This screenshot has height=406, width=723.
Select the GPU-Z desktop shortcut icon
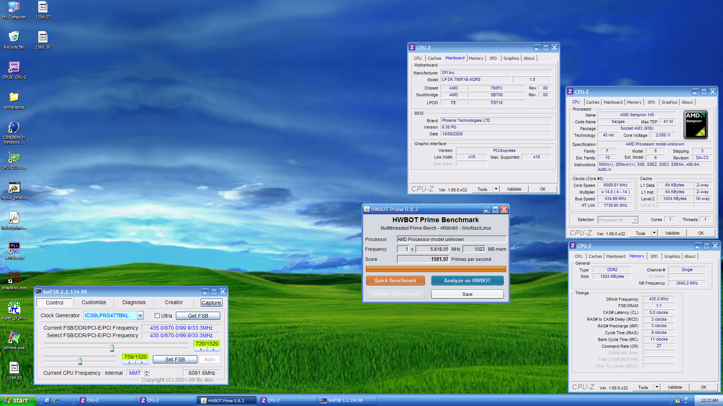14,161
